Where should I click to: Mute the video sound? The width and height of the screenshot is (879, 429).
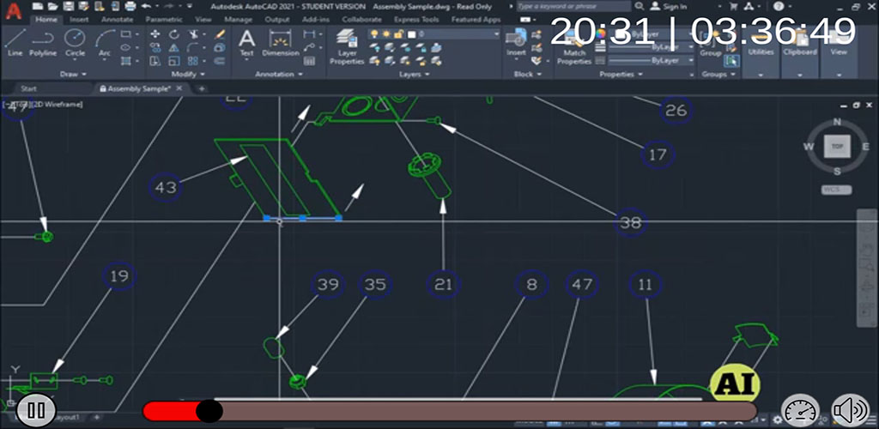(851, 410)
